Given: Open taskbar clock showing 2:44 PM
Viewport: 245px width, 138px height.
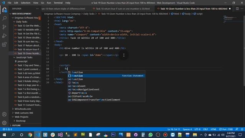Looking at the screenshot, I should [x=230, y=135].
